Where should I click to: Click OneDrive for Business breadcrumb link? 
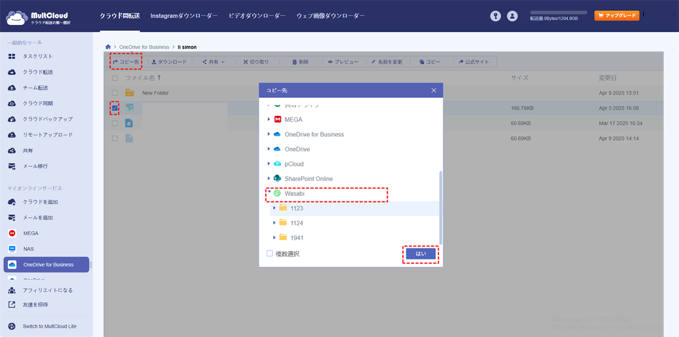(x=144, y=47)
